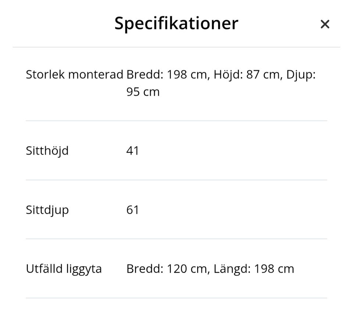Click the divider line under the Specifikationer title

(176, 47)
